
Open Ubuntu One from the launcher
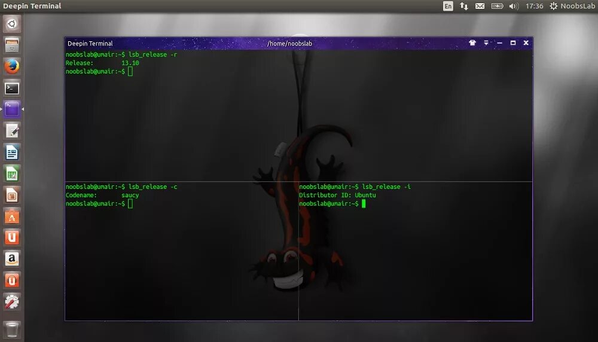click(x=12, y=237)
